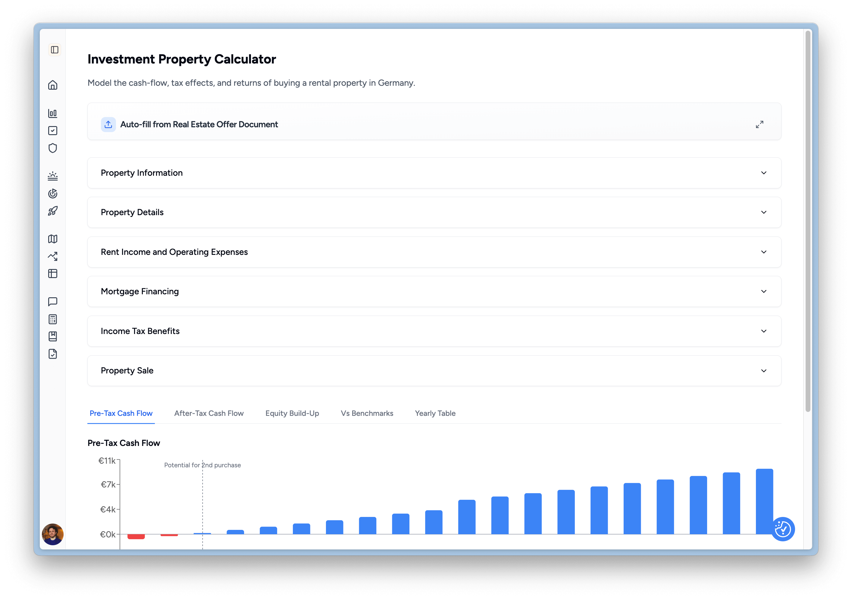Open the calculator icon in sidebar
This screenshot has width=852, height=600.
tap(53, 319)
